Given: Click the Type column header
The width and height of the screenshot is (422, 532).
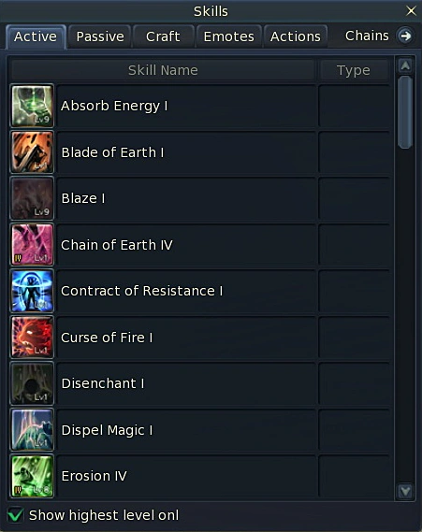Looking at the screenshot, I should click(354, 70).
